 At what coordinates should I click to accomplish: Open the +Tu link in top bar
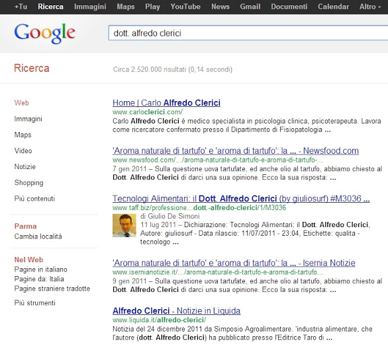tap(21, 7)
